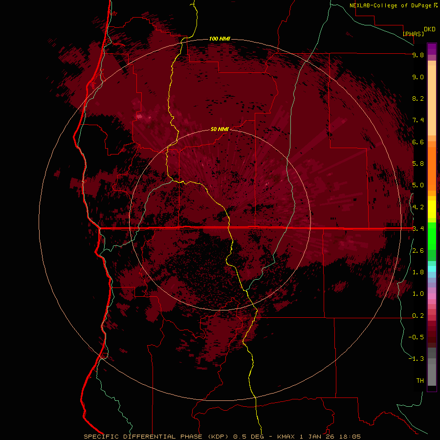Screen dimensions: 440x440
Task: Click the yellow segment of the color bar
Action: tap(432, 209)
